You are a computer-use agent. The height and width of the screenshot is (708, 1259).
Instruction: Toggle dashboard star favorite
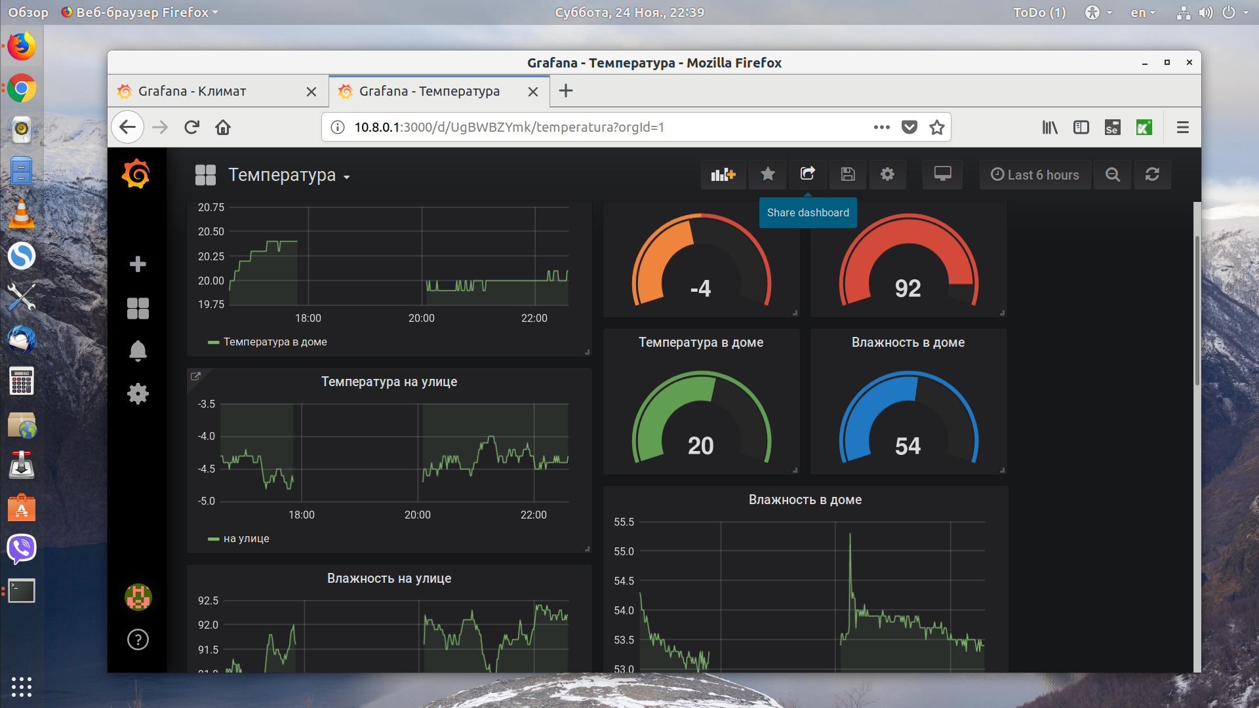[768, 174]
